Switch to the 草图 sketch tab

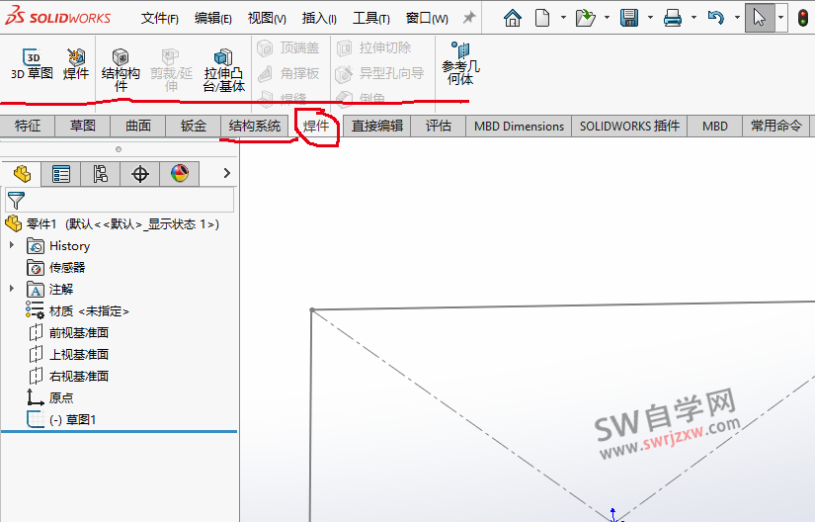(83, 126)
